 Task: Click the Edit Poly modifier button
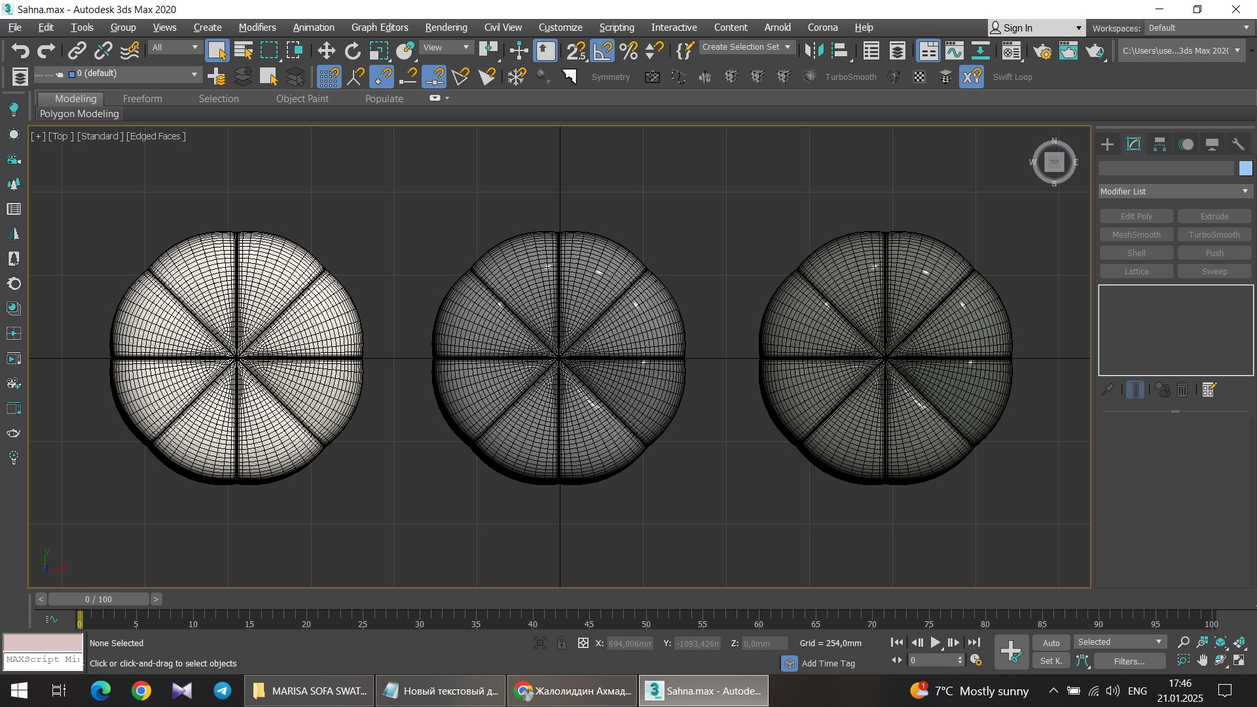pos(1136,216)
